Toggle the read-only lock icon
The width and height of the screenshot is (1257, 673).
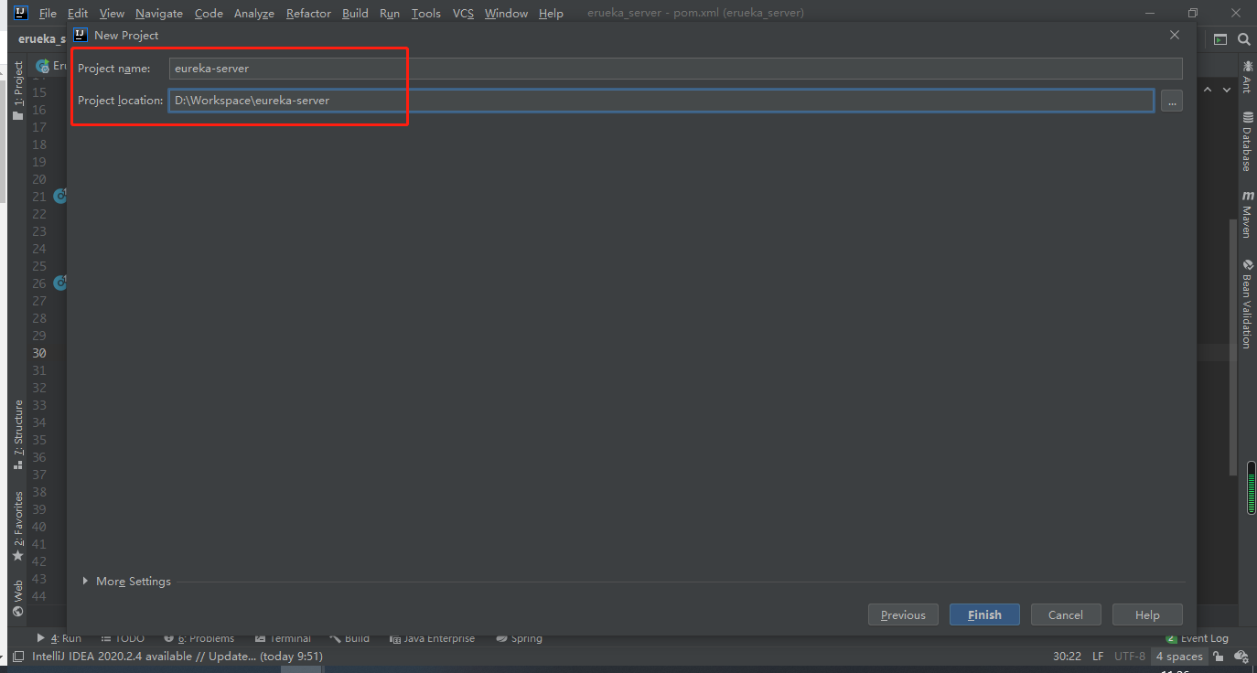coord(1219,657)
